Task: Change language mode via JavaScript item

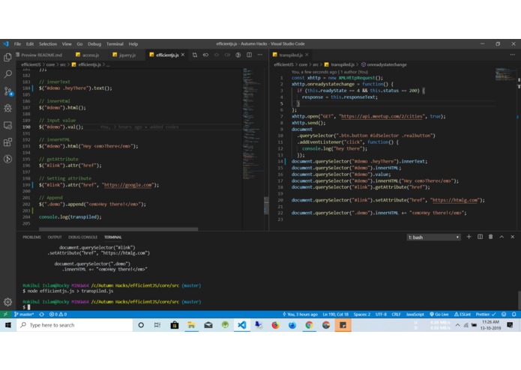Action: click(x=415, y=315)
